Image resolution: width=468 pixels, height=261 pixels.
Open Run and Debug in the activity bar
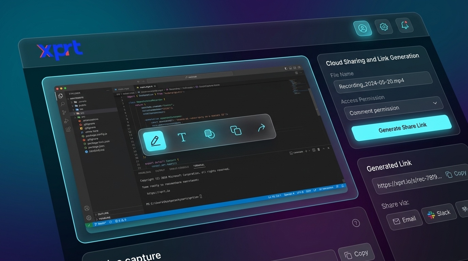click(x=66, y=121)
